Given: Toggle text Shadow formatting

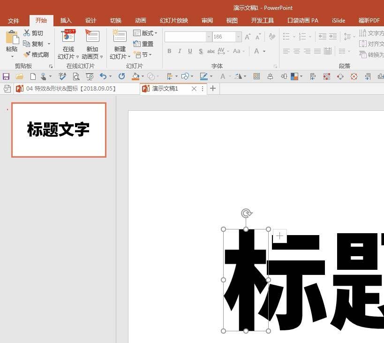Looking at the screenshot, I should (x=201, y=51).
